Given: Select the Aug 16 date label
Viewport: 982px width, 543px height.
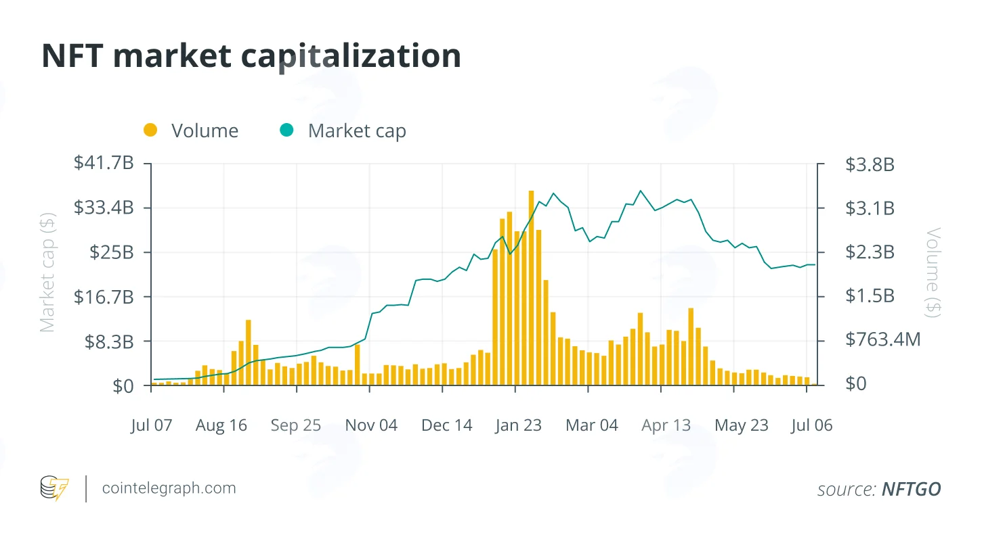Looking at the screenshot, I should (x=221, y=425).
